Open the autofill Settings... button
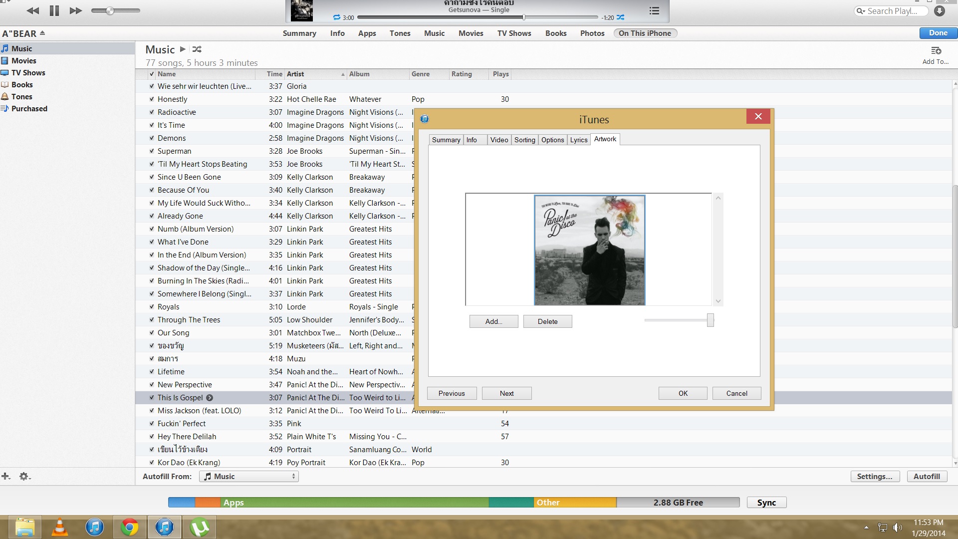Screen dimensions: 958x539 tap(875, 477)
